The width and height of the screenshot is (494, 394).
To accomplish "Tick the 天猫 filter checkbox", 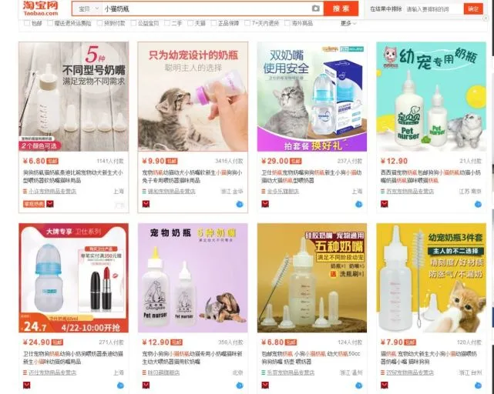I will (190, 23).
